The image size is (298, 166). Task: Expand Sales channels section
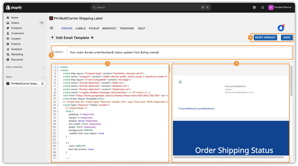pos(43,67)
